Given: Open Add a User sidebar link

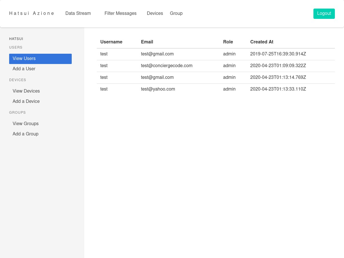Looking at the screenshot, I should [x=24, y=69].
